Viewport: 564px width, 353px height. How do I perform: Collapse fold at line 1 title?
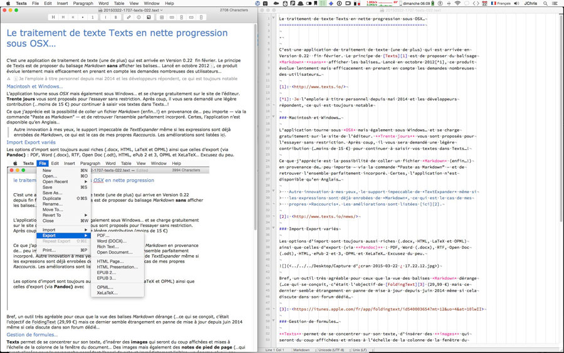click(273, 18)
